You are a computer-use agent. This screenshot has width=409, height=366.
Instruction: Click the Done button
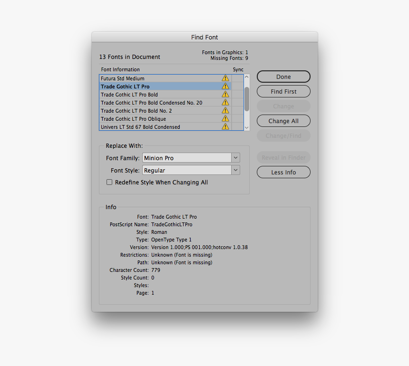coord(283,77)
